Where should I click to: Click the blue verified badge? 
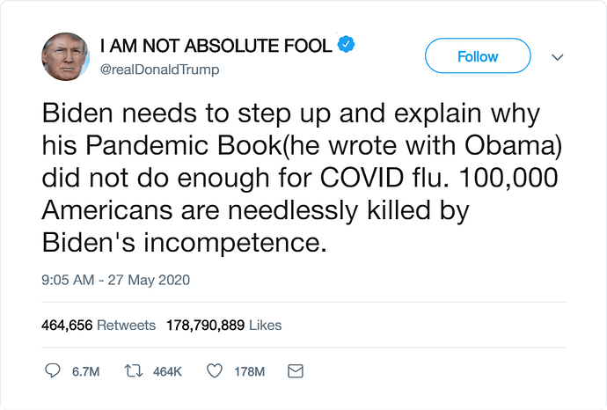[x=348, y=44]
